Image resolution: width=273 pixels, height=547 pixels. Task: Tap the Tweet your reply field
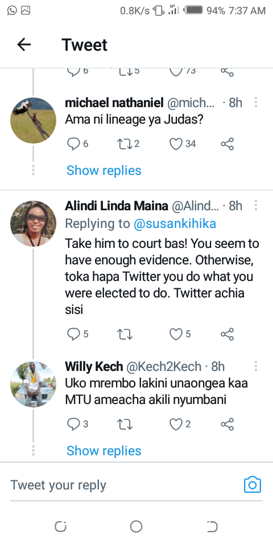click(125, 485)
